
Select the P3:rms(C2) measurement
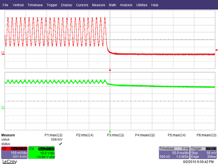116,135
